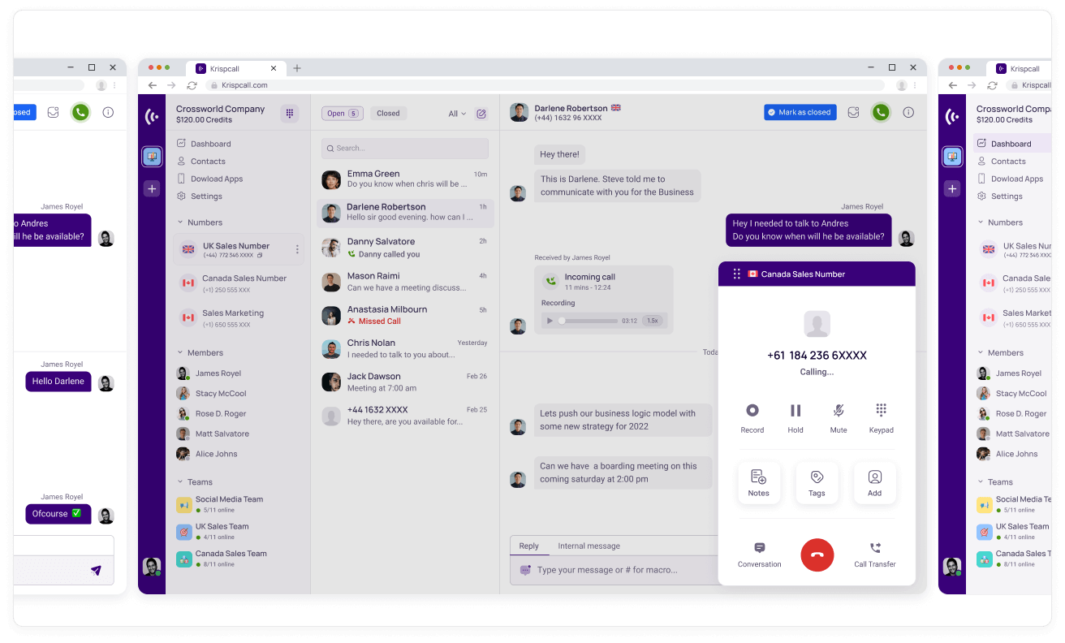1065x643 pixels.
Task: Click the plus icon in the center window sidebar
Action: (152, 188)
